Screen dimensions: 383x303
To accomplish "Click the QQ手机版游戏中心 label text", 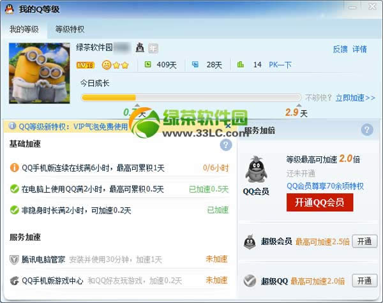I will click(52, 281).
